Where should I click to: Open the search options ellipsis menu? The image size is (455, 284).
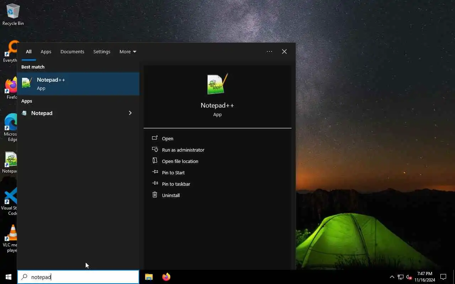(x=269, y=51)
